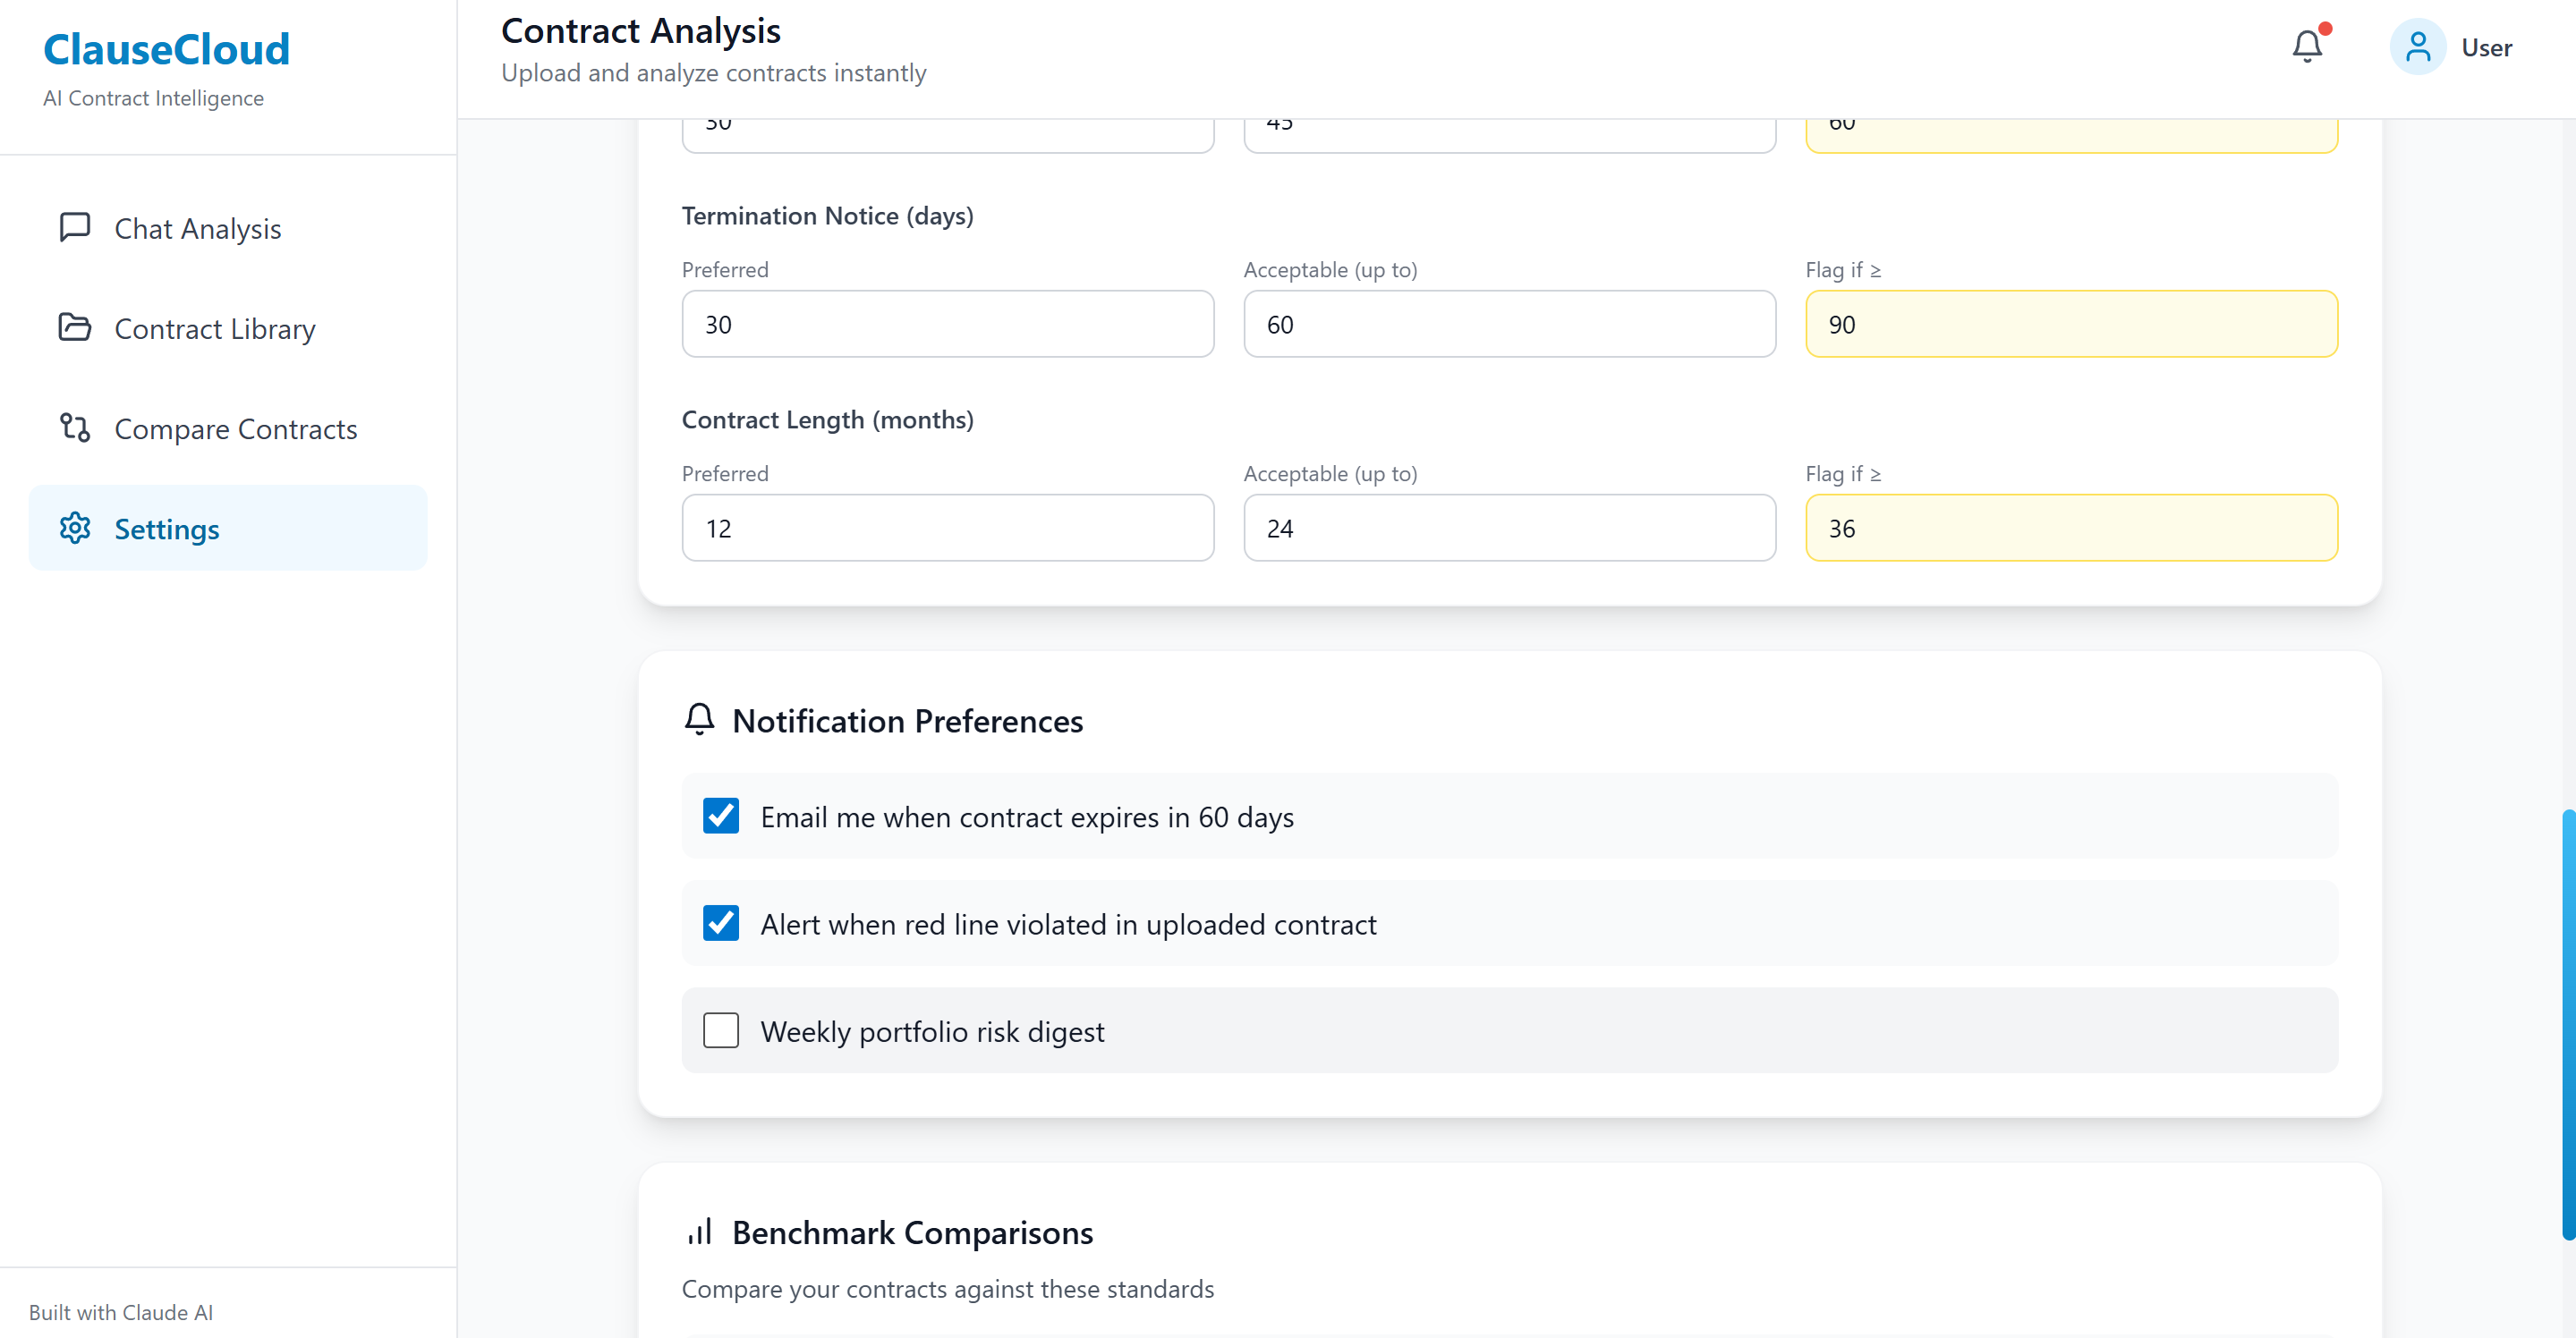Disable red line violation alert checkbox
The width and height of the screenshot is (2576, 1338).
tap(720, 923)
